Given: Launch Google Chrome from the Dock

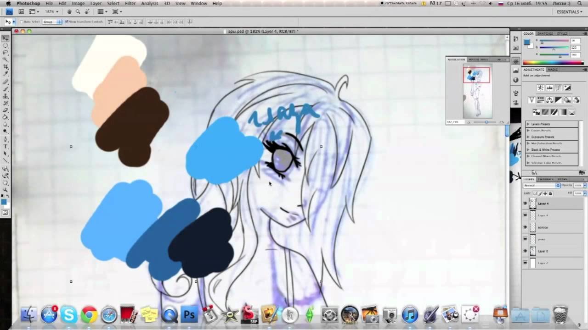Looking at the screenshot, I should click(x=89, y=315).
